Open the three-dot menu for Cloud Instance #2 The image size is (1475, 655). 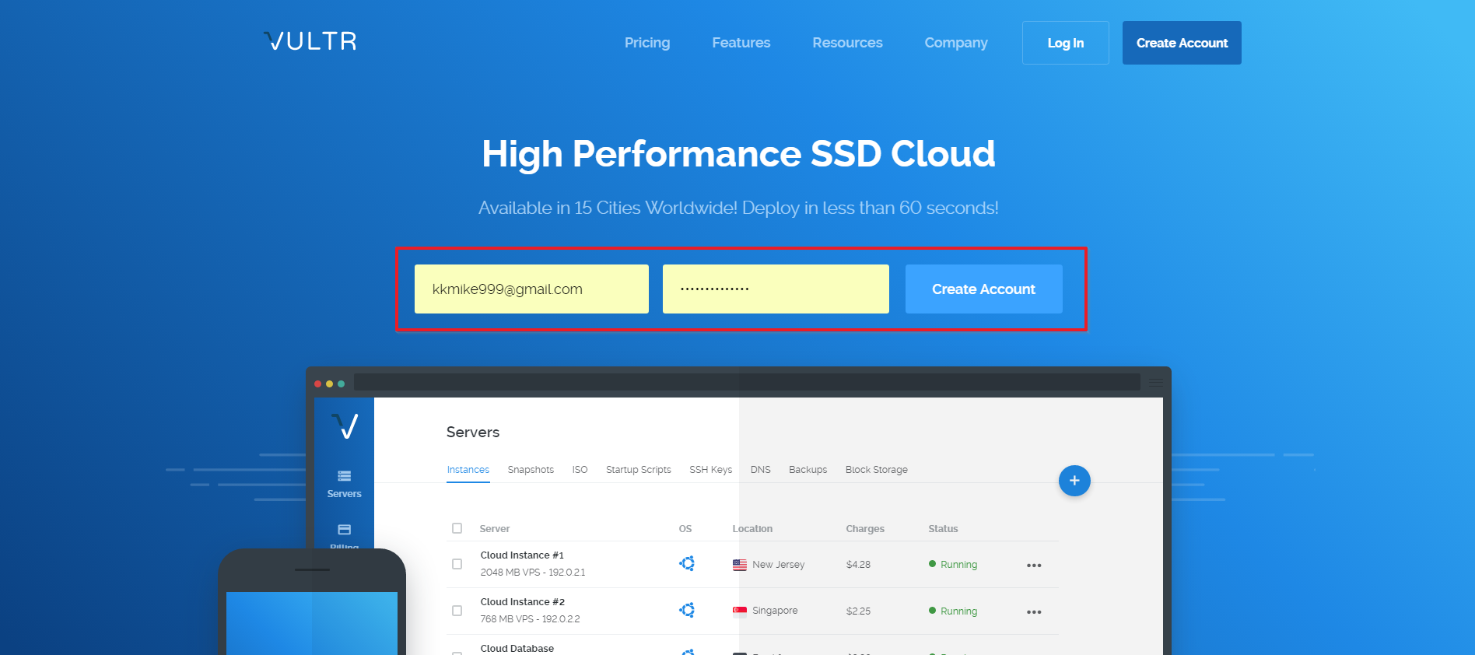[x=1034, y=612]
